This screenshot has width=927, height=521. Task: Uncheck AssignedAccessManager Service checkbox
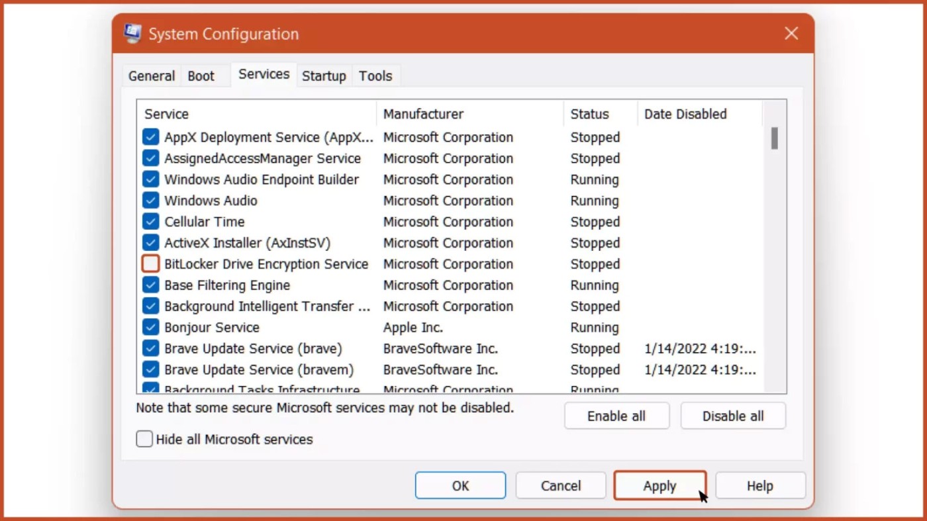tap(151, 159)
